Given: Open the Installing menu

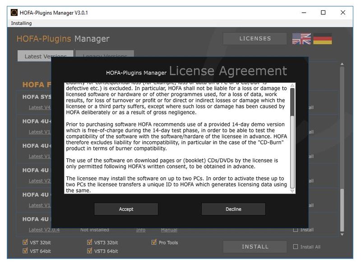Looking at the screenshot, I should click(x=21, y=23).
